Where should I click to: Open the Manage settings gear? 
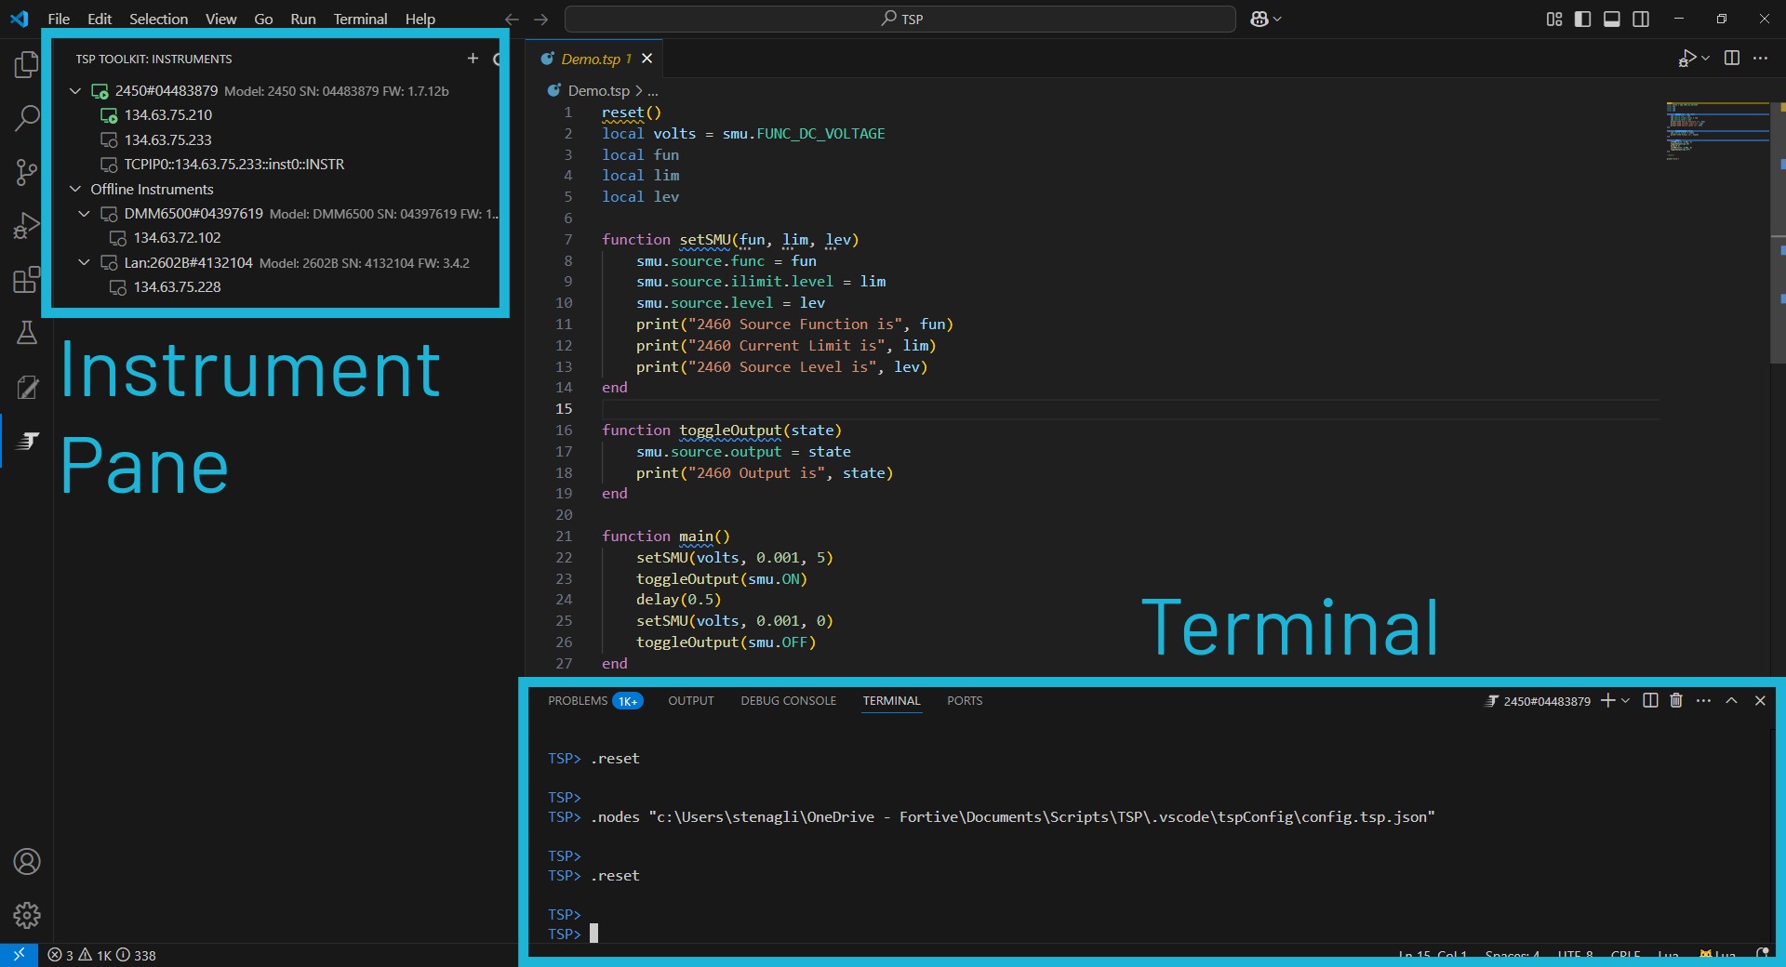[27, 916]
